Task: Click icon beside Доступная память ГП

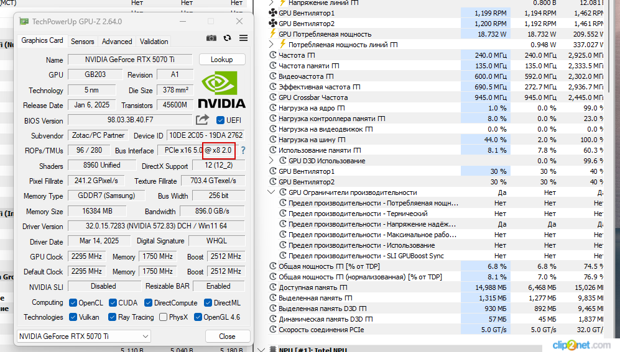Action: point(273,287)
